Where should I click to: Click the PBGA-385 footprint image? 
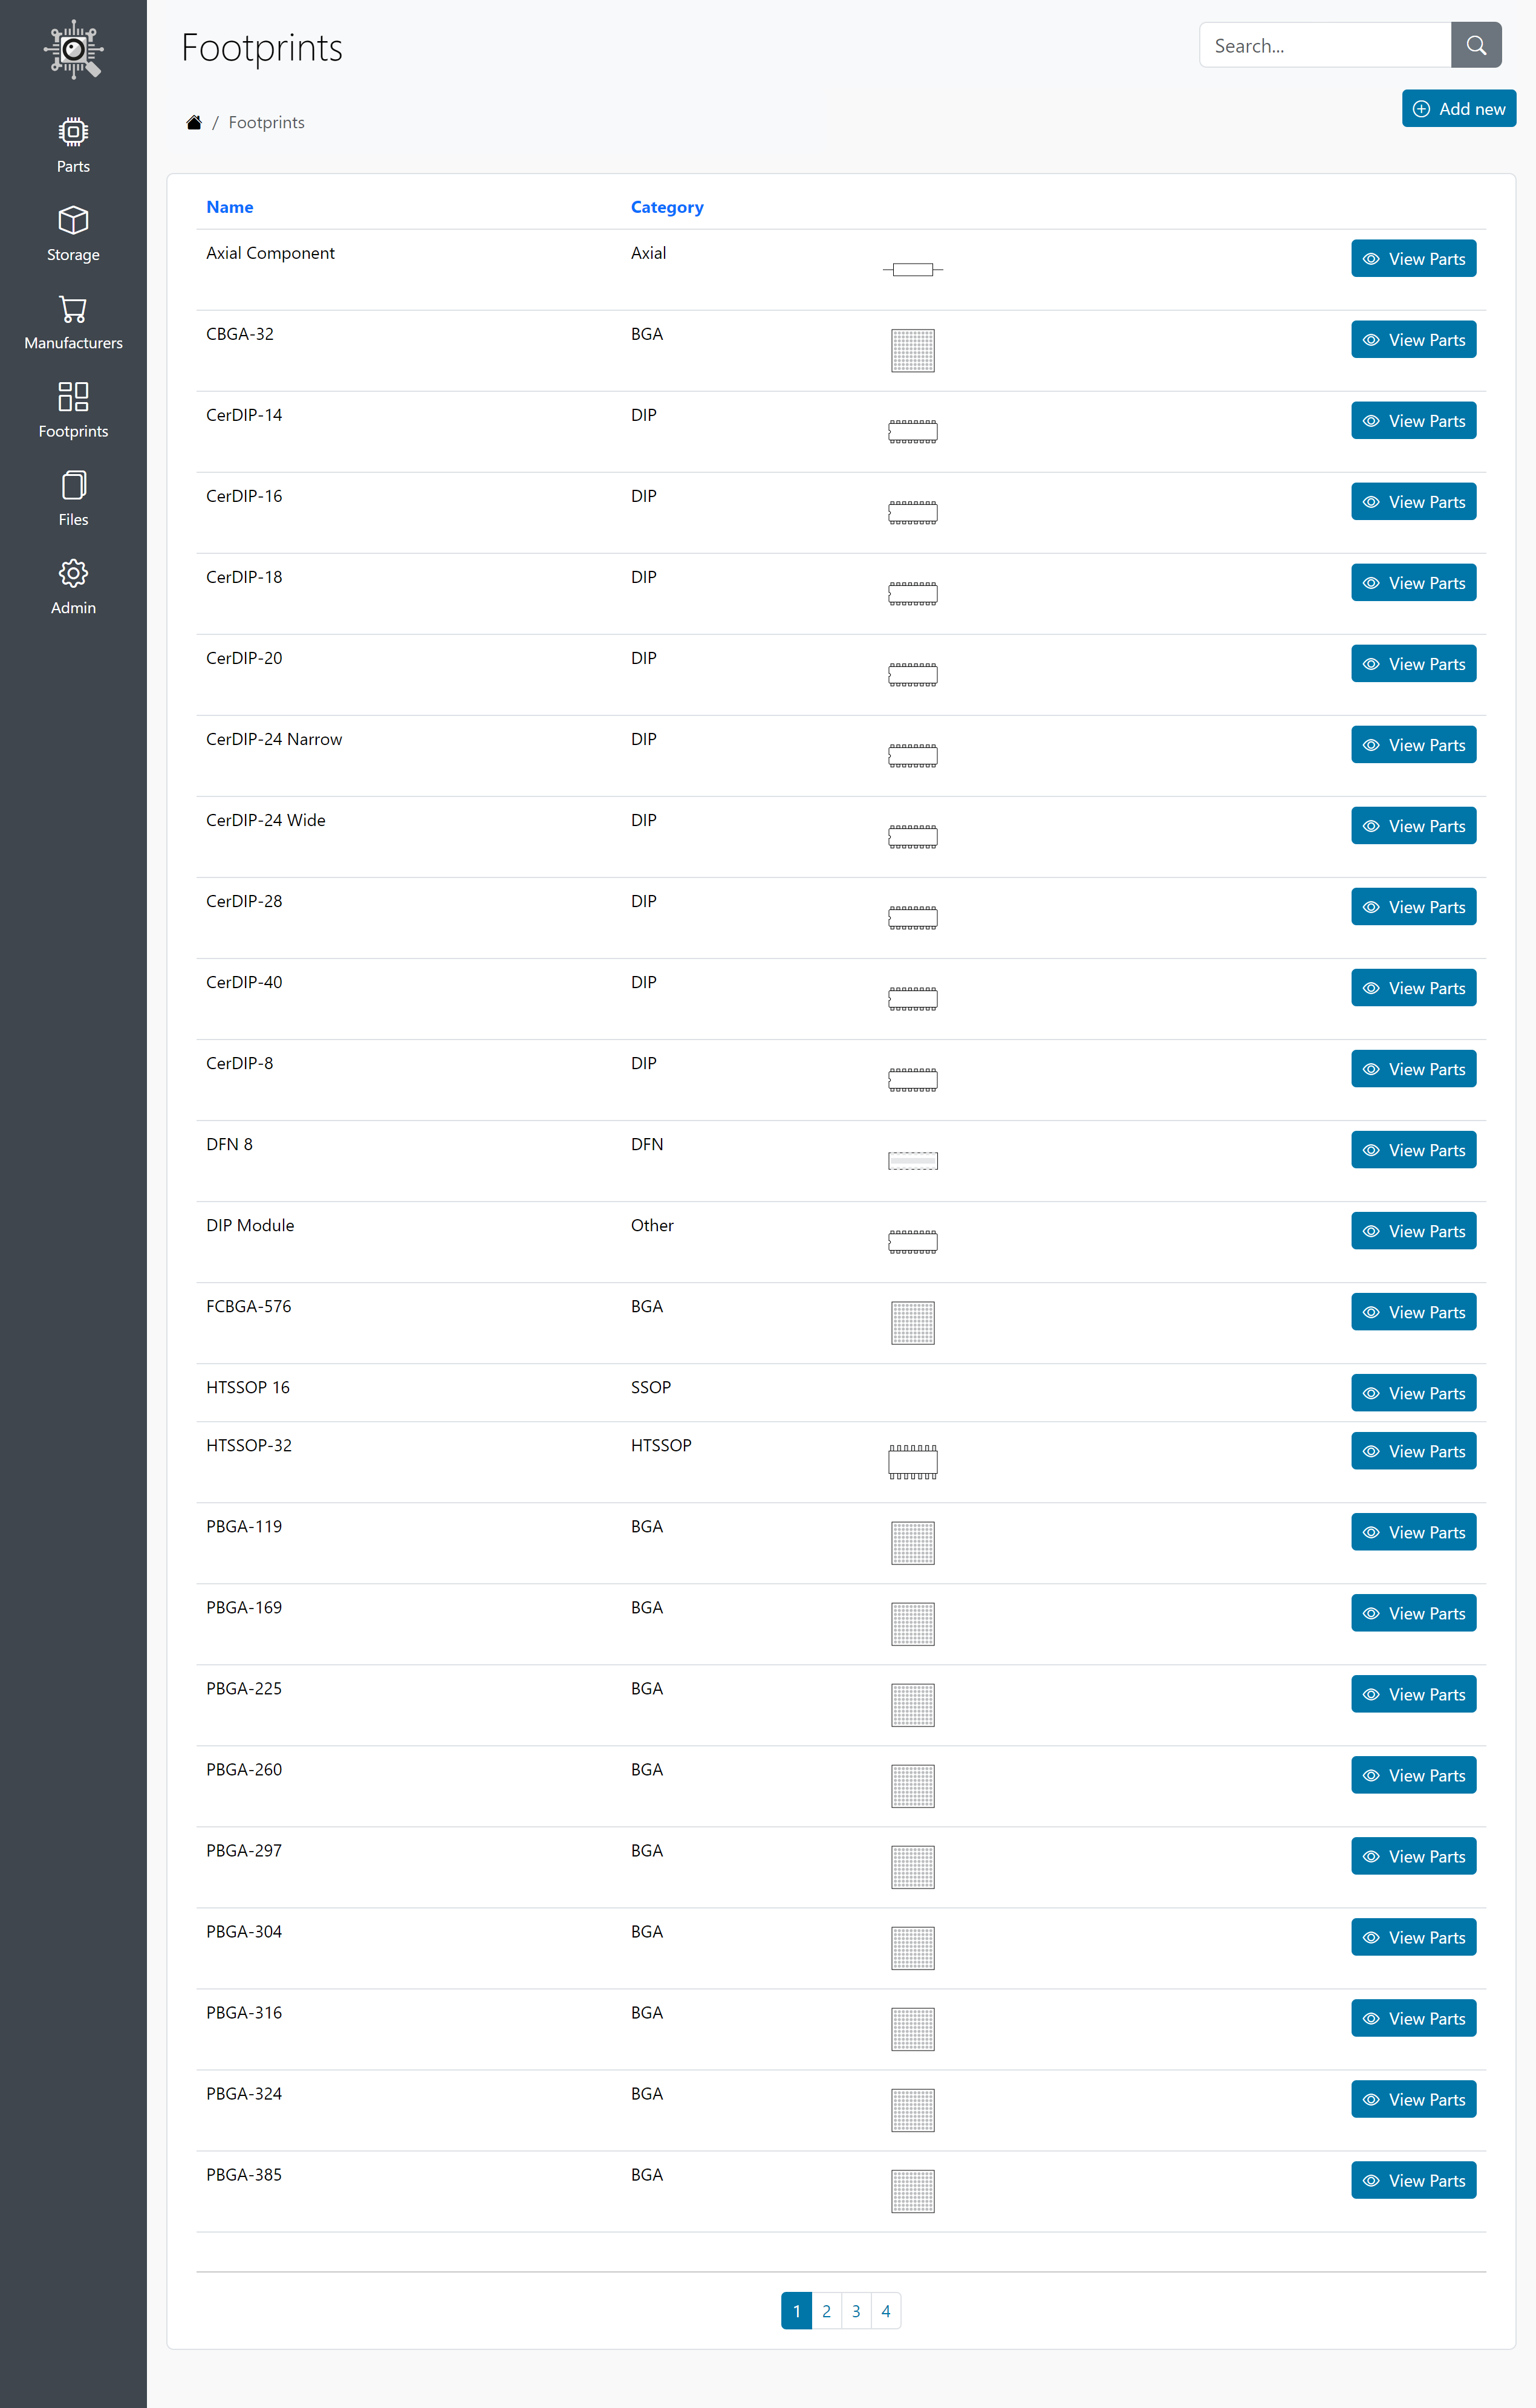[912, 2190]
